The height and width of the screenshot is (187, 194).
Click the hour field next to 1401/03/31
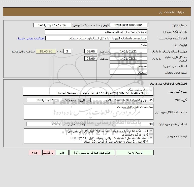(x=90, y=58)
